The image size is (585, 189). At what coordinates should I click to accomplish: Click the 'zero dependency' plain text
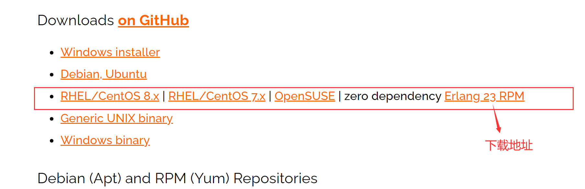pos(393,96)
